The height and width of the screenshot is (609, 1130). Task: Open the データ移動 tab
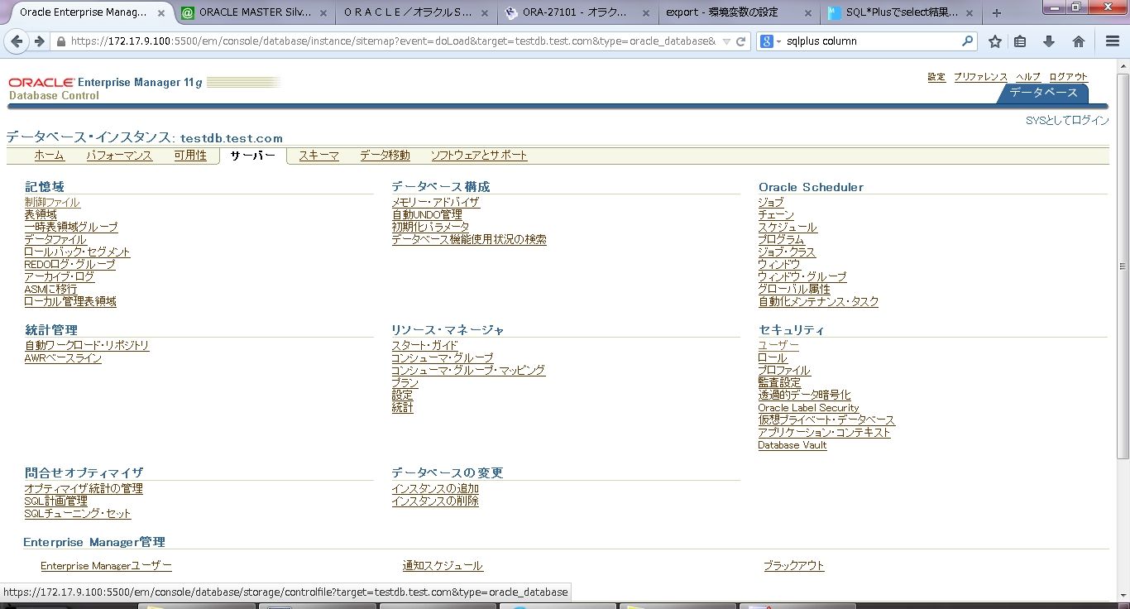tap(385, 156)
